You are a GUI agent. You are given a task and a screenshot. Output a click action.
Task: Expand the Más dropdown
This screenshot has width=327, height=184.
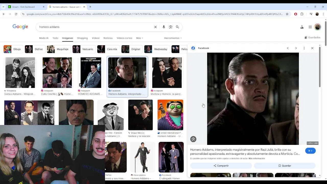coord(139,38)
